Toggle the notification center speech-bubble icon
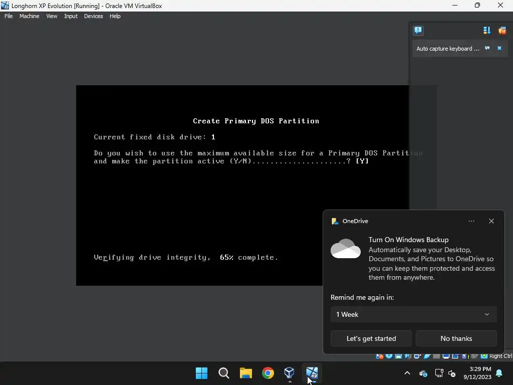 pyautogui.click(x=418, y=31)
